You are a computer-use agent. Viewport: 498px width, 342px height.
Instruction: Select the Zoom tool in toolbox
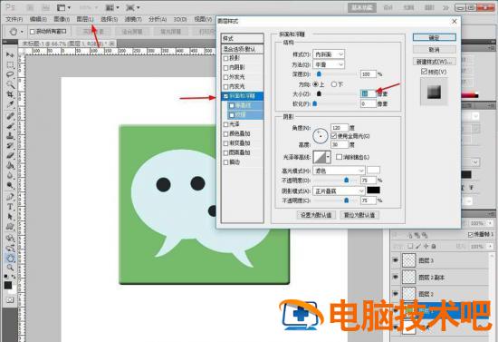tap(10, 268)
